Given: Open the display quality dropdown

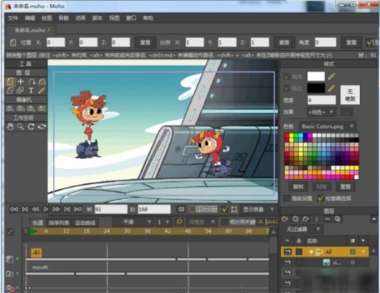Looking at the screenshot, I should [258, 209].
